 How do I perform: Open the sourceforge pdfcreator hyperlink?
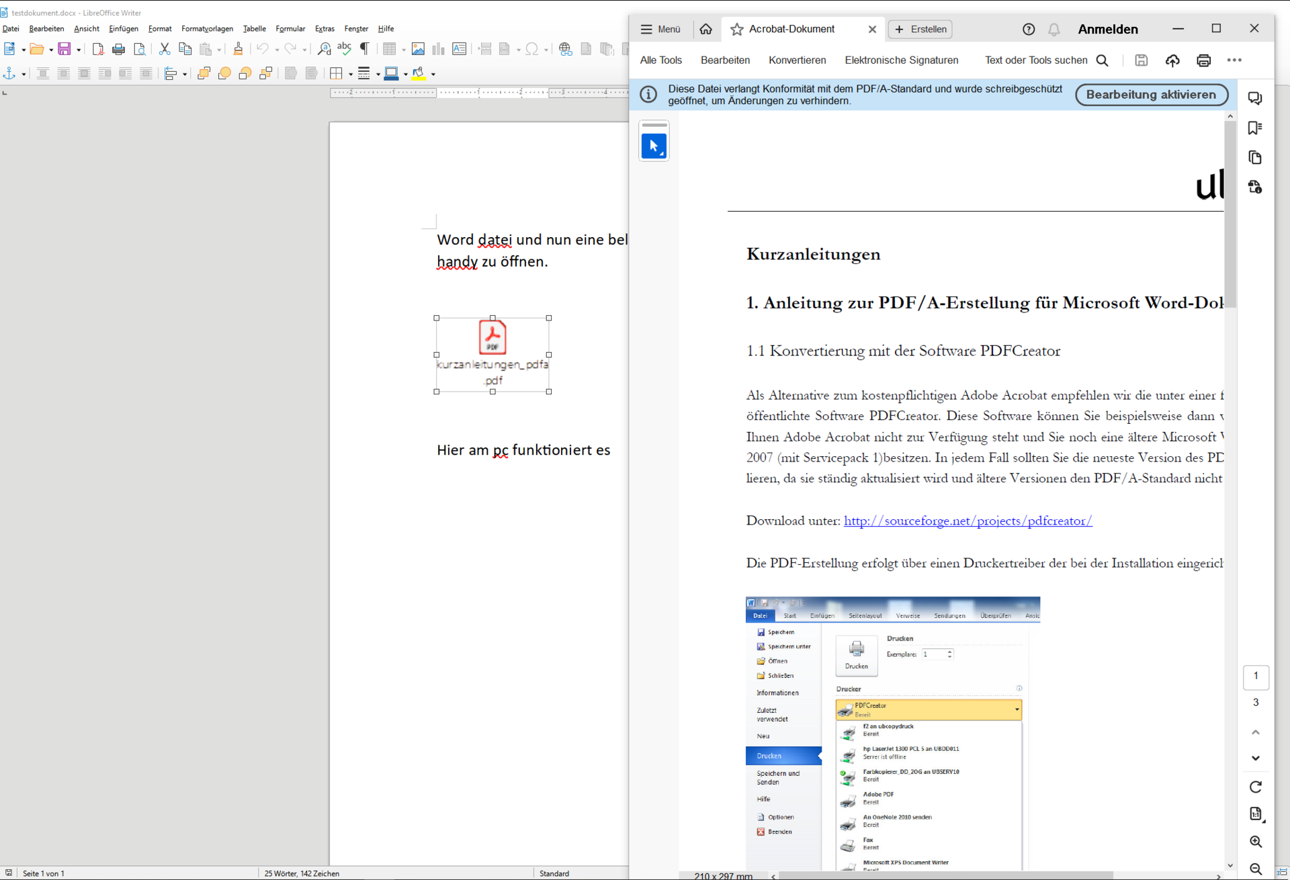[967, 521]
